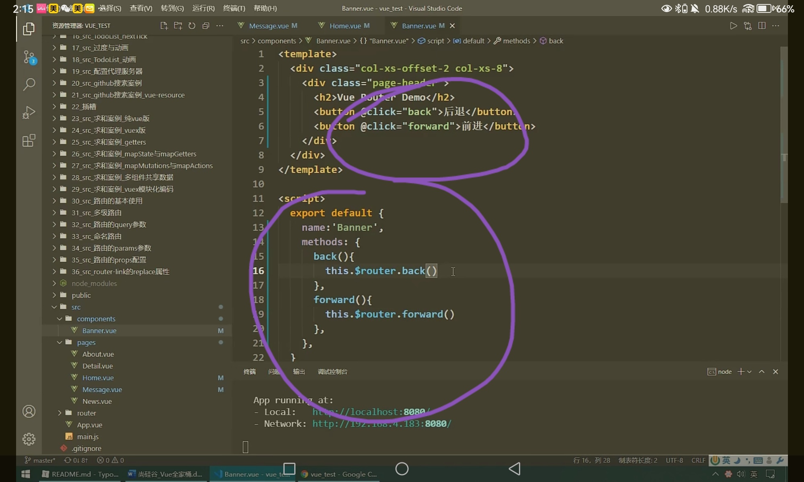Open the Search view icon

[x=29, y=84]
